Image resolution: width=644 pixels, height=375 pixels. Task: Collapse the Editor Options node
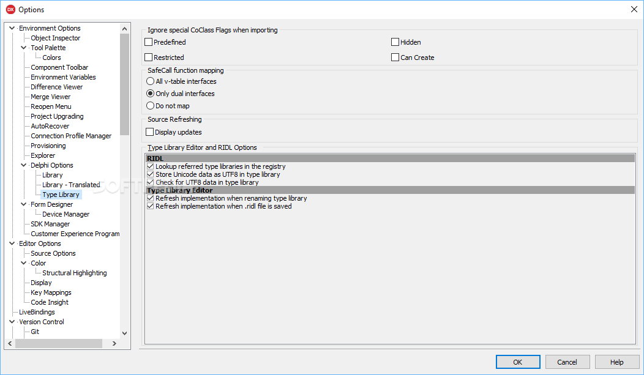pos(12,243)
